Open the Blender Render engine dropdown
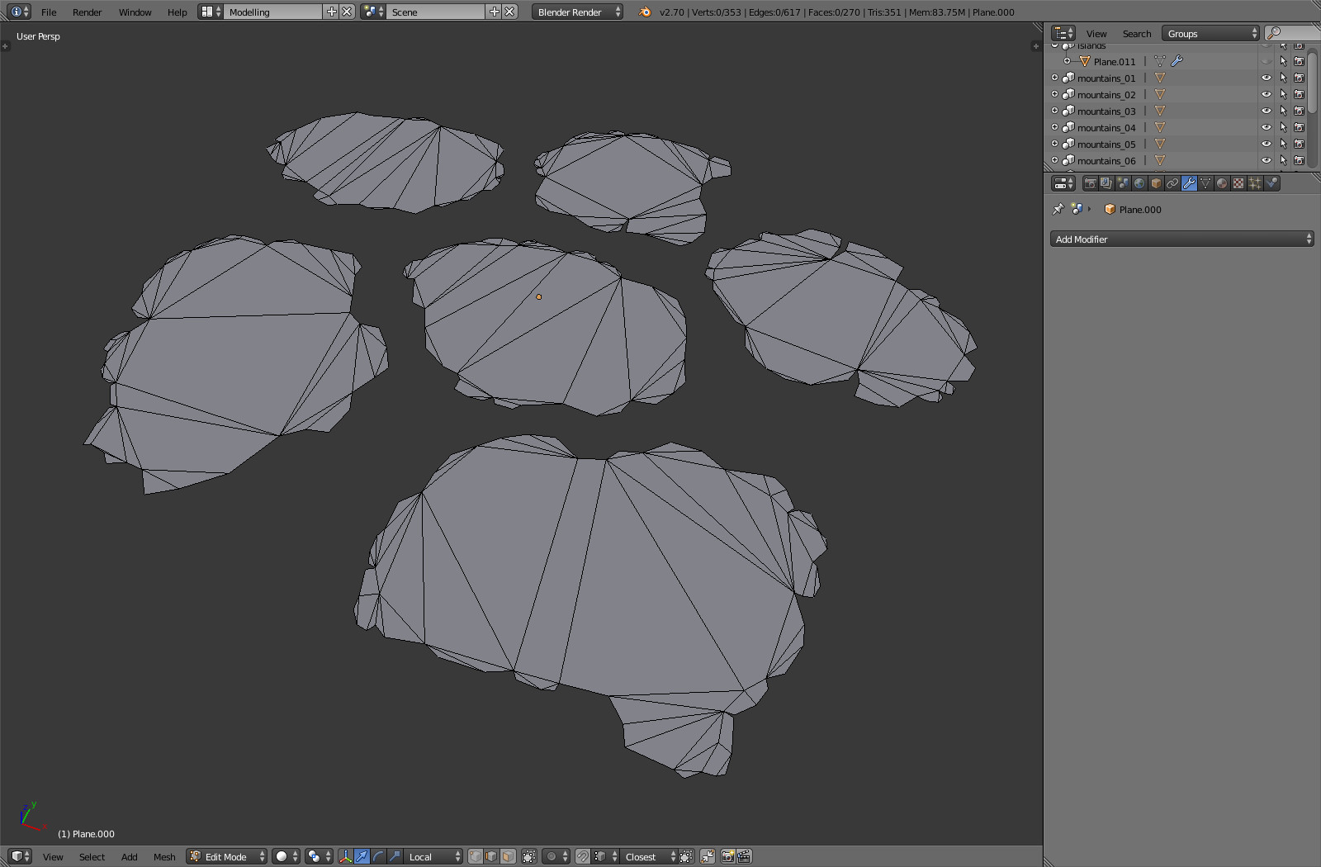 point(577,12)
